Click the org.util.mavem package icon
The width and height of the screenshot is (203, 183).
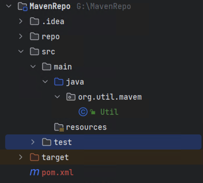coord(71,97)
